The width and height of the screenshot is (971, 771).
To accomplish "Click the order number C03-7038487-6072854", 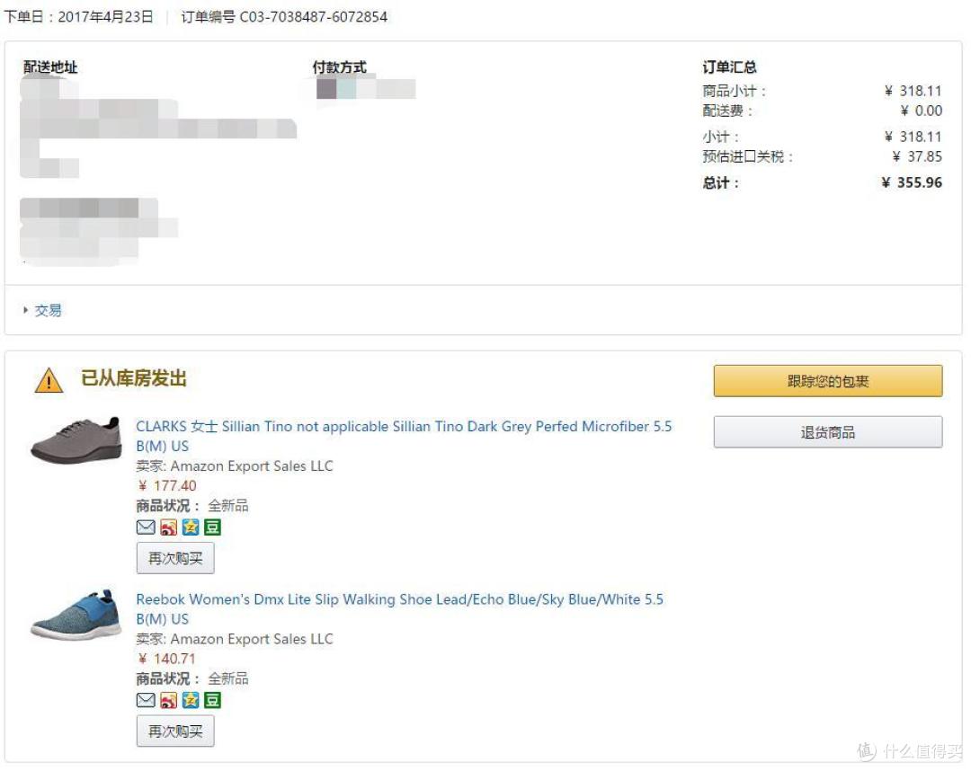I will coord(314,17).
